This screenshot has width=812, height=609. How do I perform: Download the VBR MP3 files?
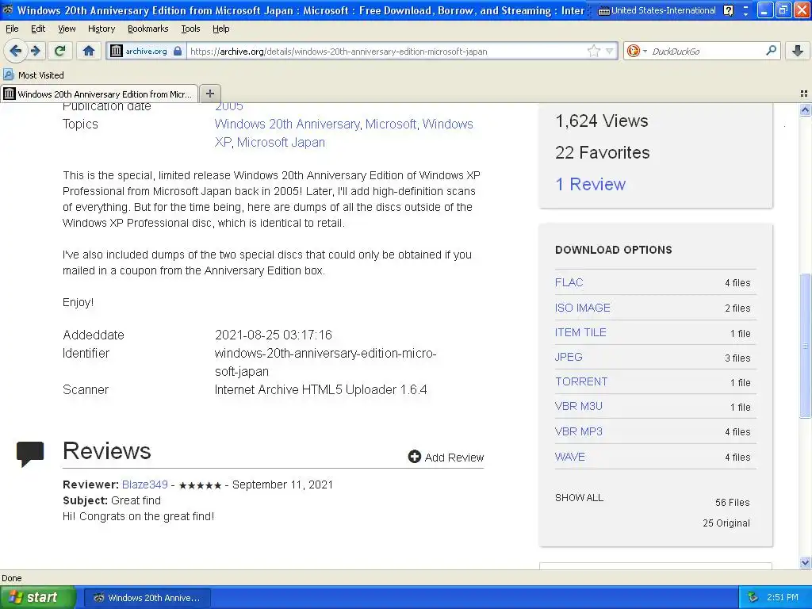578,431
